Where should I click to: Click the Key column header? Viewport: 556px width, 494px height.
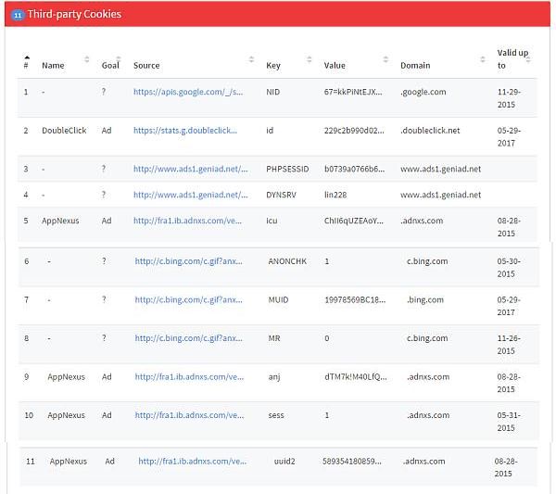point(273,66)
